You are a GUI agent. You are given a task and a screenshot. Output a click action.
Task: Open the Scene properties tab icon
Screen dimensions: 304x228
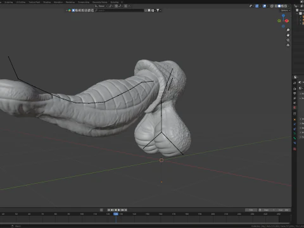coord(294,103)
